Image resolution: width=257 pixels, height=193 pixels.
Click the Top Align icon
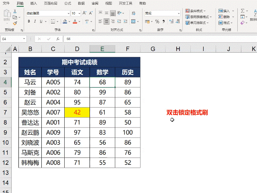click(x=100, y=13)
